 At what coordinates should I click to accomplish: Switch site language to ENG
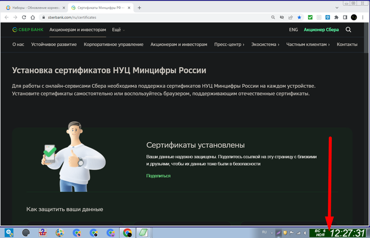coord(293,29)
